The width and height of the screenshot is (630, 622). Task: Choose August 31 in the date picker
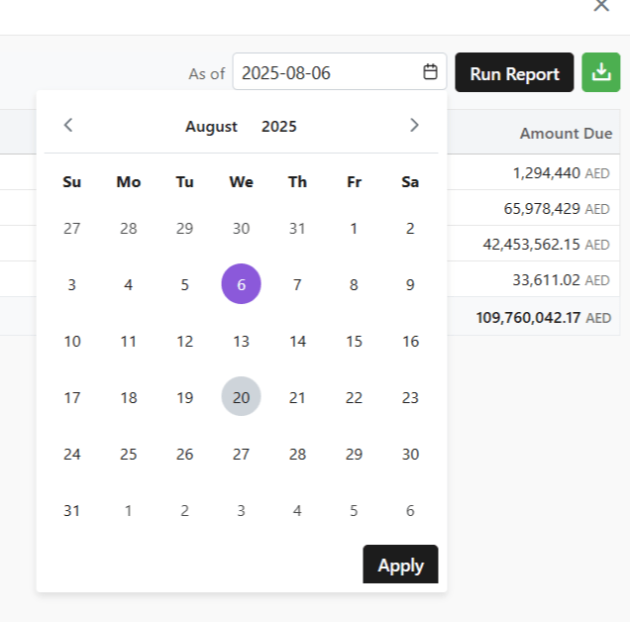coord(71,511)
